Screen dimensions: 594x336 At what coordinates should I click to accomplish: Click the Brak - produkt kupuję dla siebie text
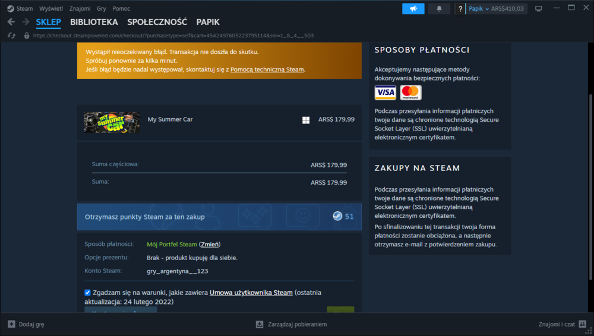click(x=192, y=258)
